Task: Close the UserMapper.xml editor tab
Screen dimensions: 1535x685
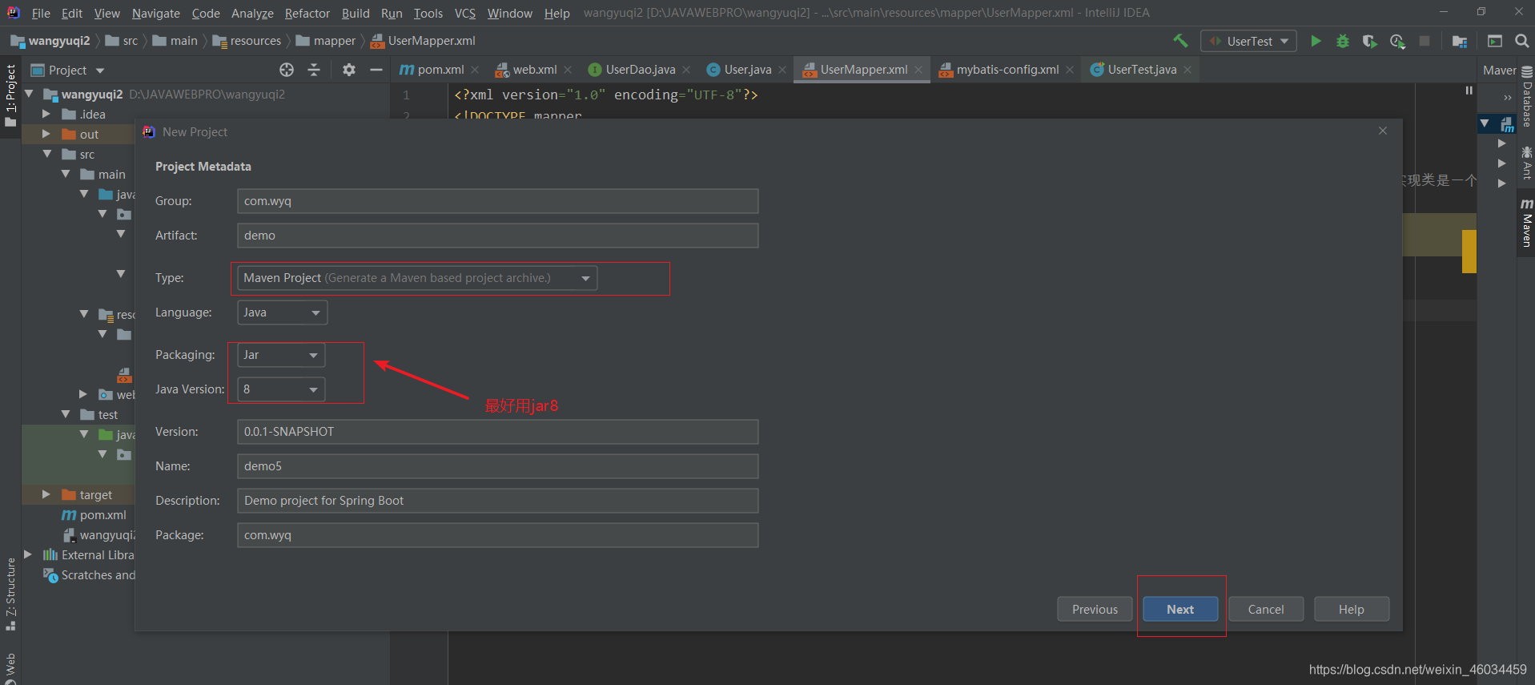Action: point(918,70)
